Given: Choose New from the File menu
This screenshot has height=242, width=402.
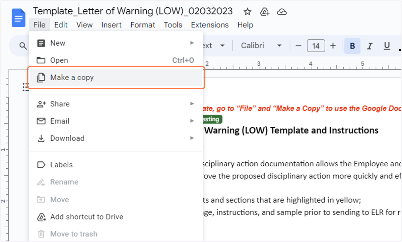Looking at the screenshot, I should click(116, 43).
